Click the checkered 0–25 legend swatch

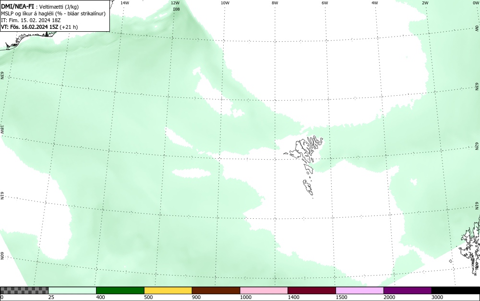click(24, 290)
